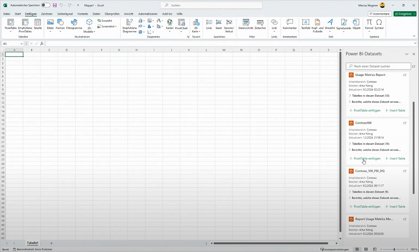The height and width of the screenshot is (252, 419).
Task: Insert a Zeitachse timeline
Action: tap(260, 24)
